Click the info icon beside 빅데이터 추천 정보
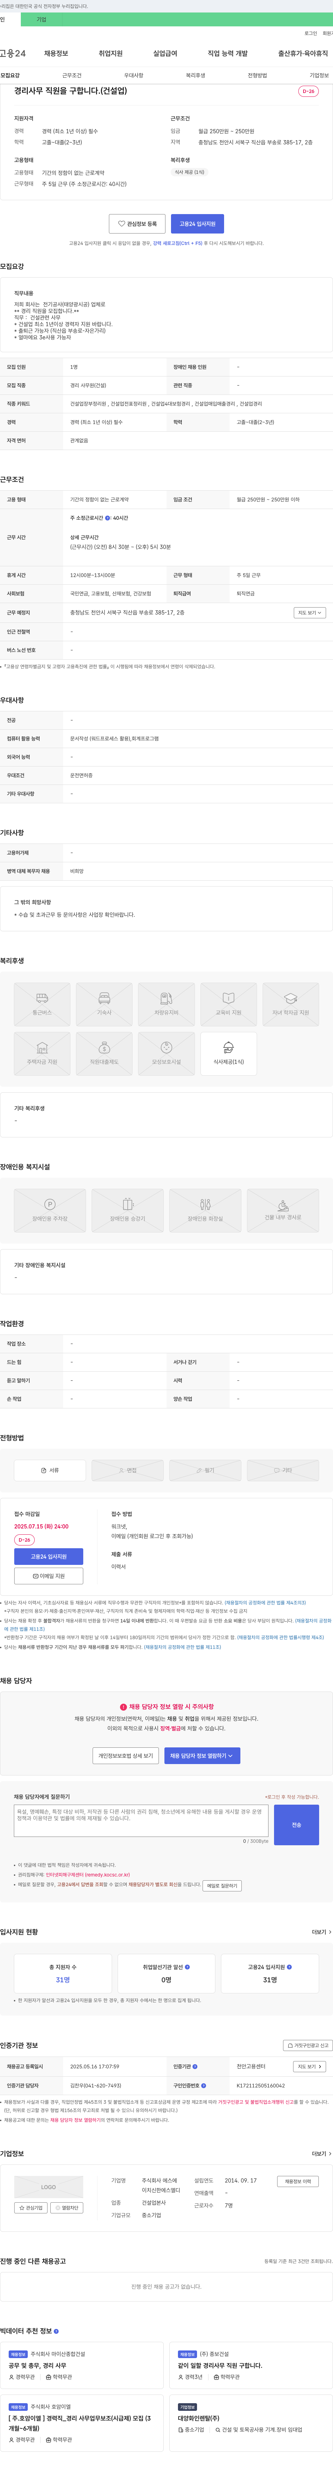Image resolution: width=333 pixels, height=2483 pixels. (56, 2332)
